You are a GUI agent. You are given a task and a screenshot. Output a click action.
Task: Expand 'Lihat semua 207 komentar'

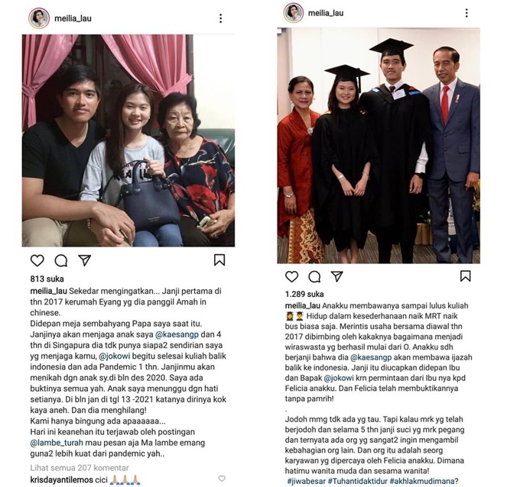pyautogui.click(x=80, y=468)
